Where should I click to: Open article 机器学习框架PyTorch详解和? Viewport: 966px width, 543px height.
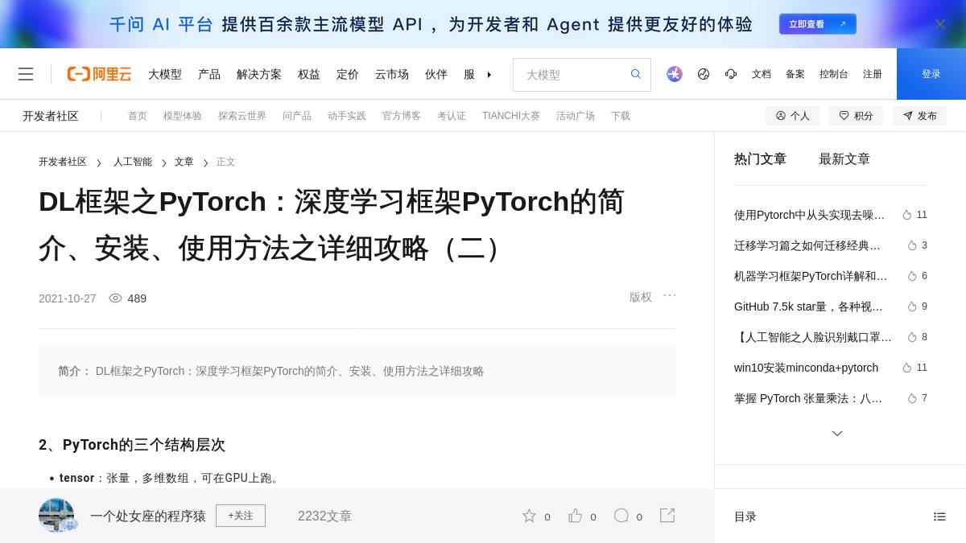click(x=811, y=276)
